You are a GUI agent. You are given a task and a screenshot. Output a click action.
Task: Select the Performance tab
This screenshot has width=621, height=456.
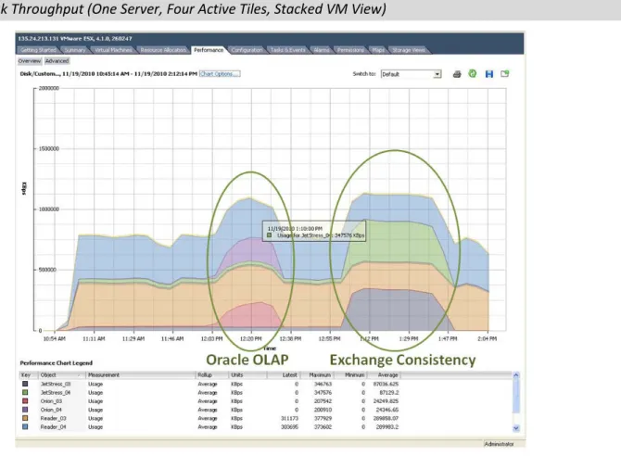209,50
